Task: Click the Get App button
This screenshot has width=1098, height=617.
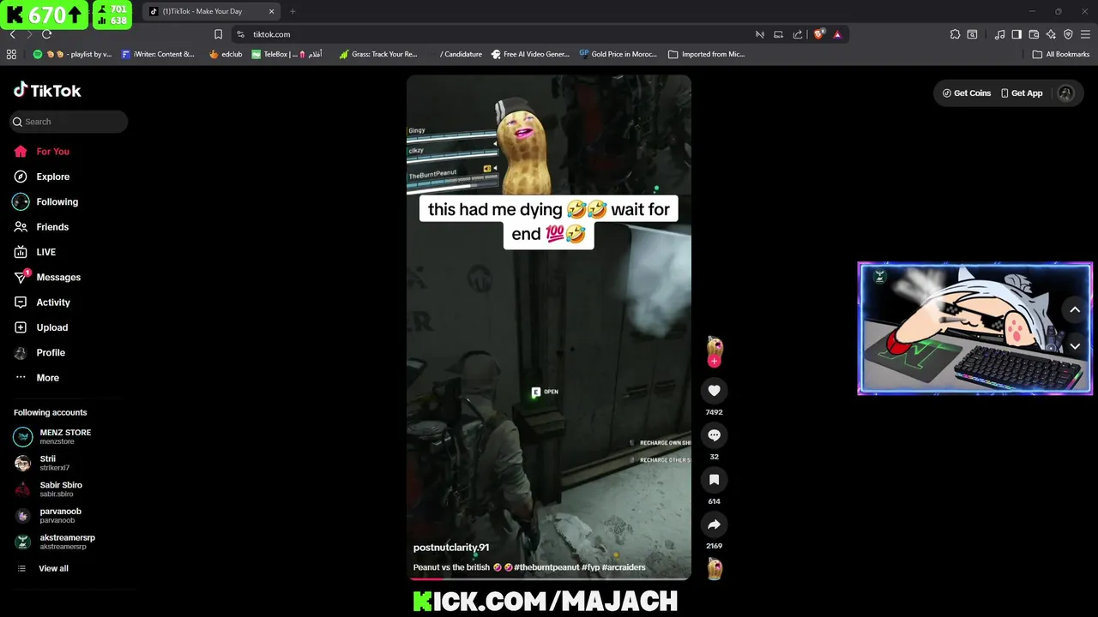Action: [1022, 93]
